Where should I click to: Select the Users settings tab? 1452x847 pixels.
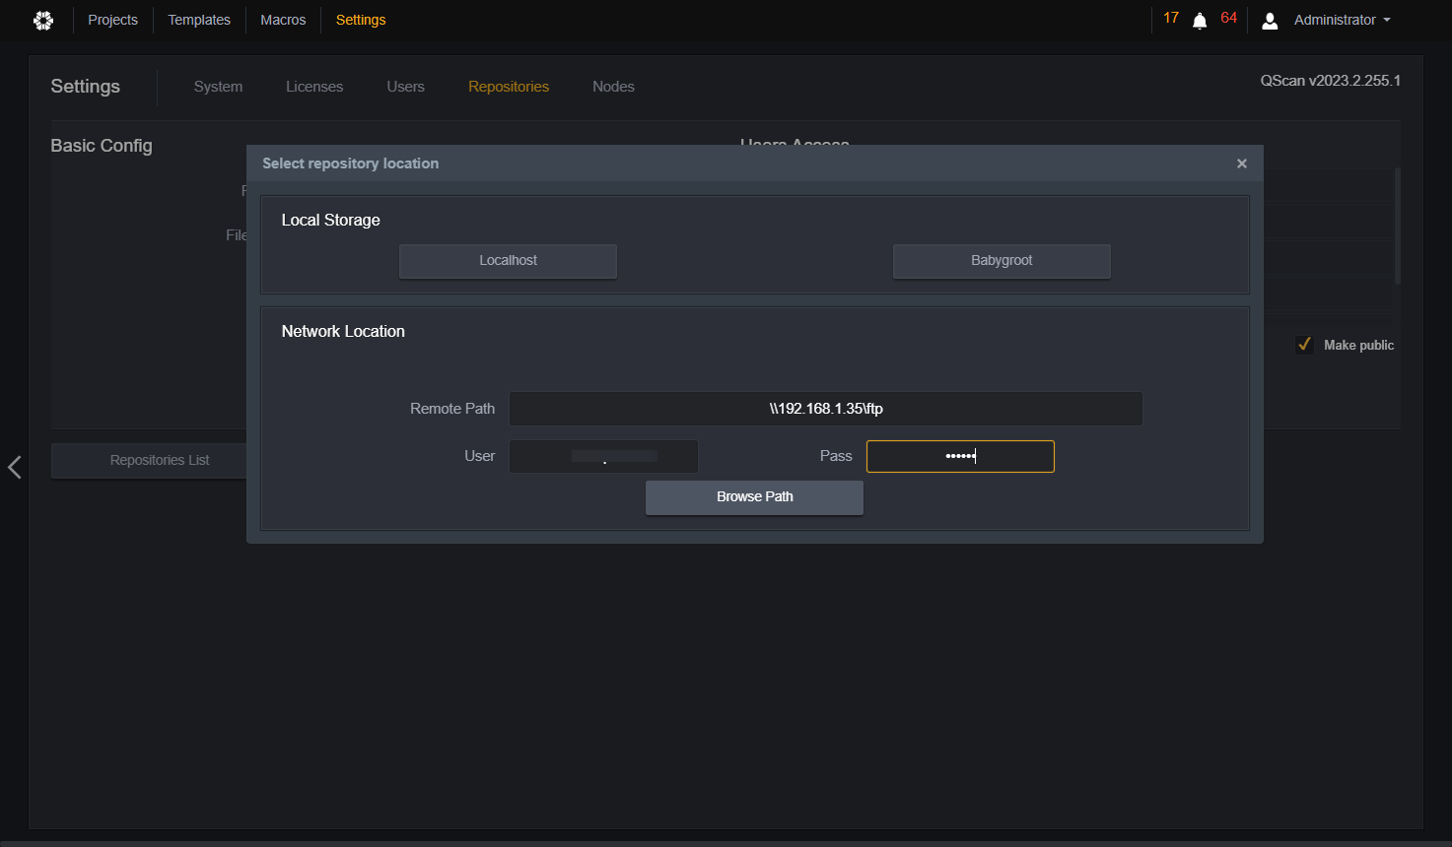point(405,87)
